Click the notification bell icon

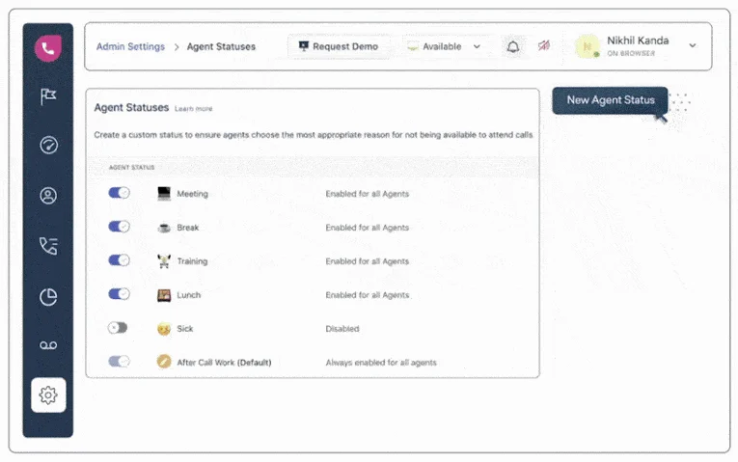pos(513,46)
